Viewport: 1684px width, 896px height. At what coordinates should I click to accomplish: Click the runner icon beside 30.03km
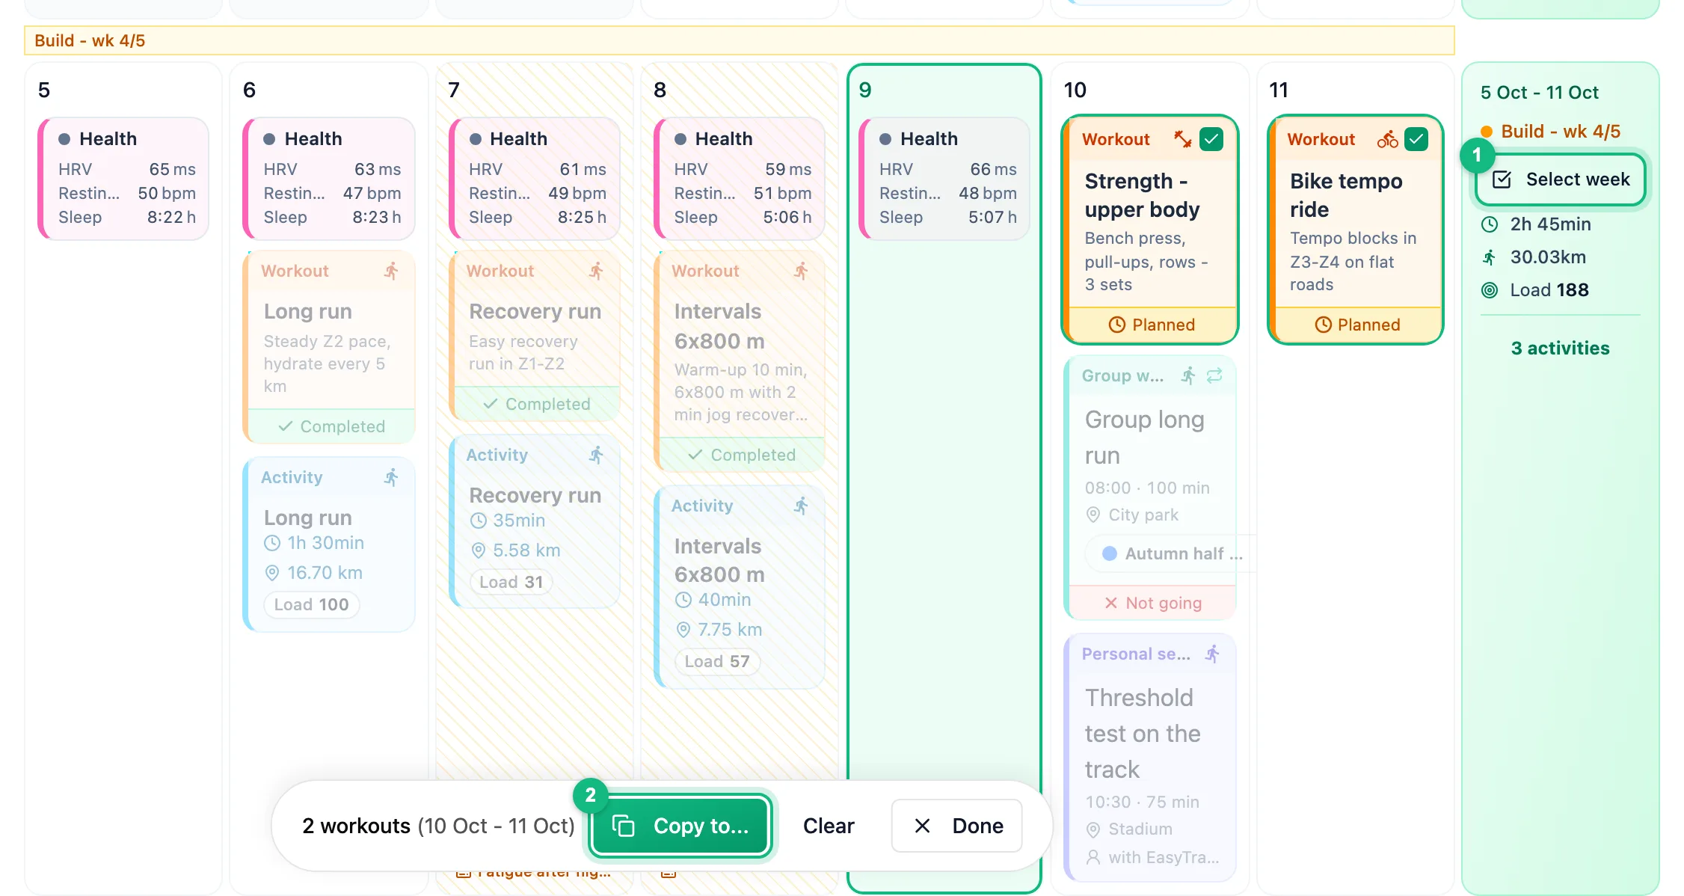coord(1490,257)
